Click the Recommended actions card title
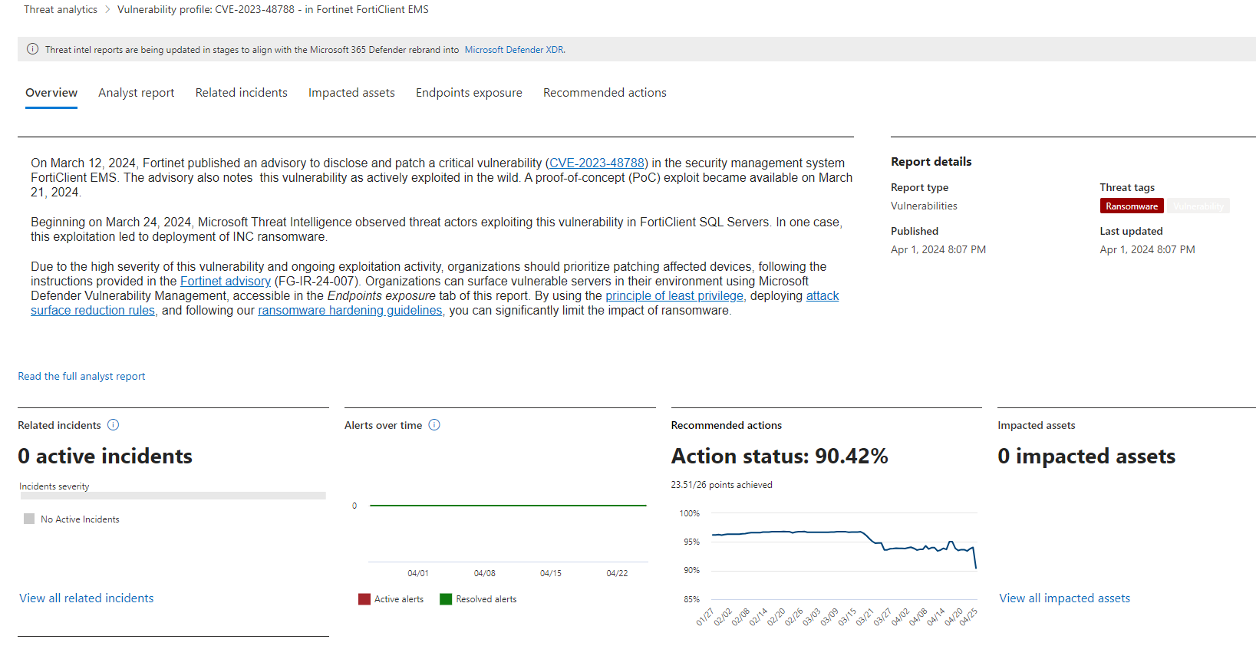 pos(727,425)
